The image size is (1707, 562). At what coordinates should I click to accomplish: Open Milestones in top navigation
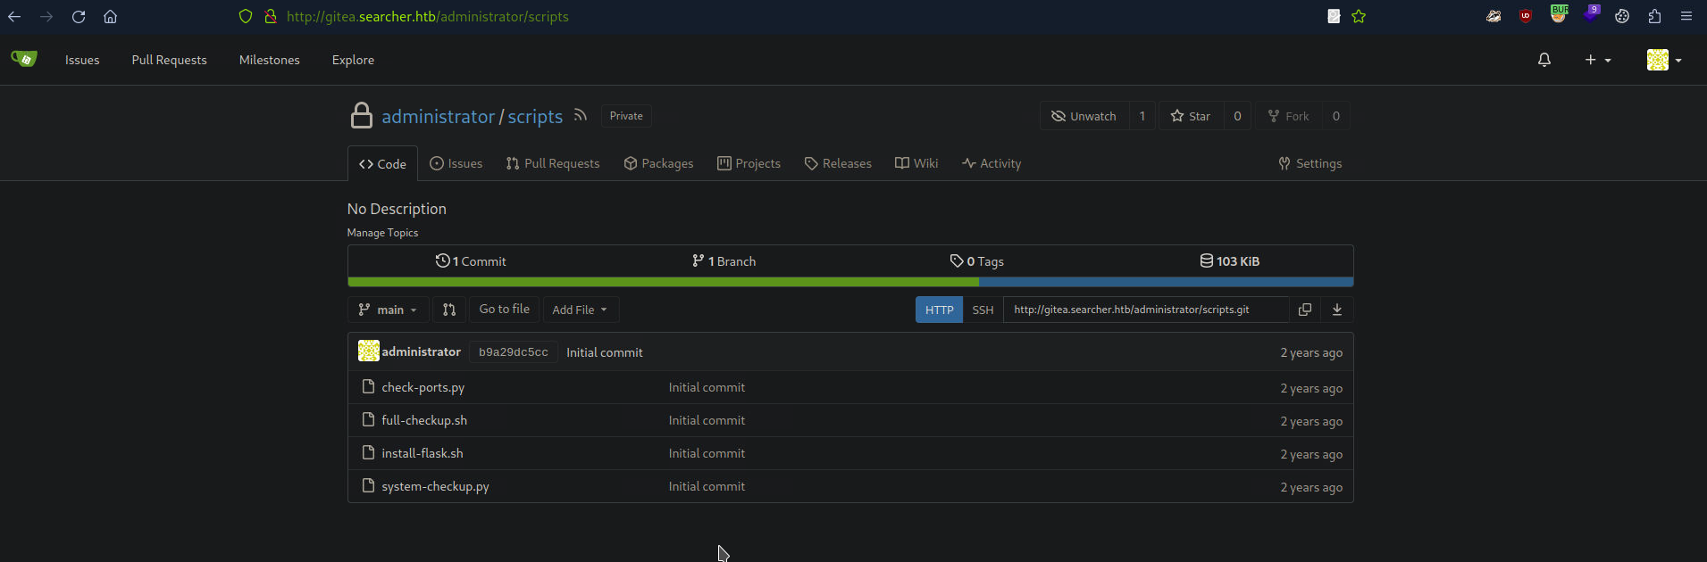(x=269, y=60)
